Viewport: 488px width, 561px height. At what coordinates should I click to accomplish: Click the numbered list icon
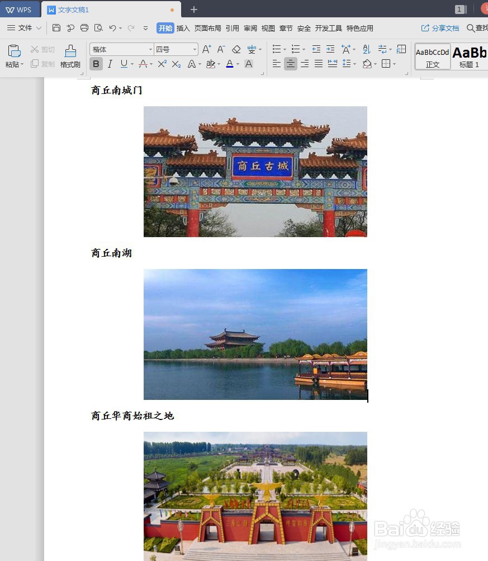[295, 49]
